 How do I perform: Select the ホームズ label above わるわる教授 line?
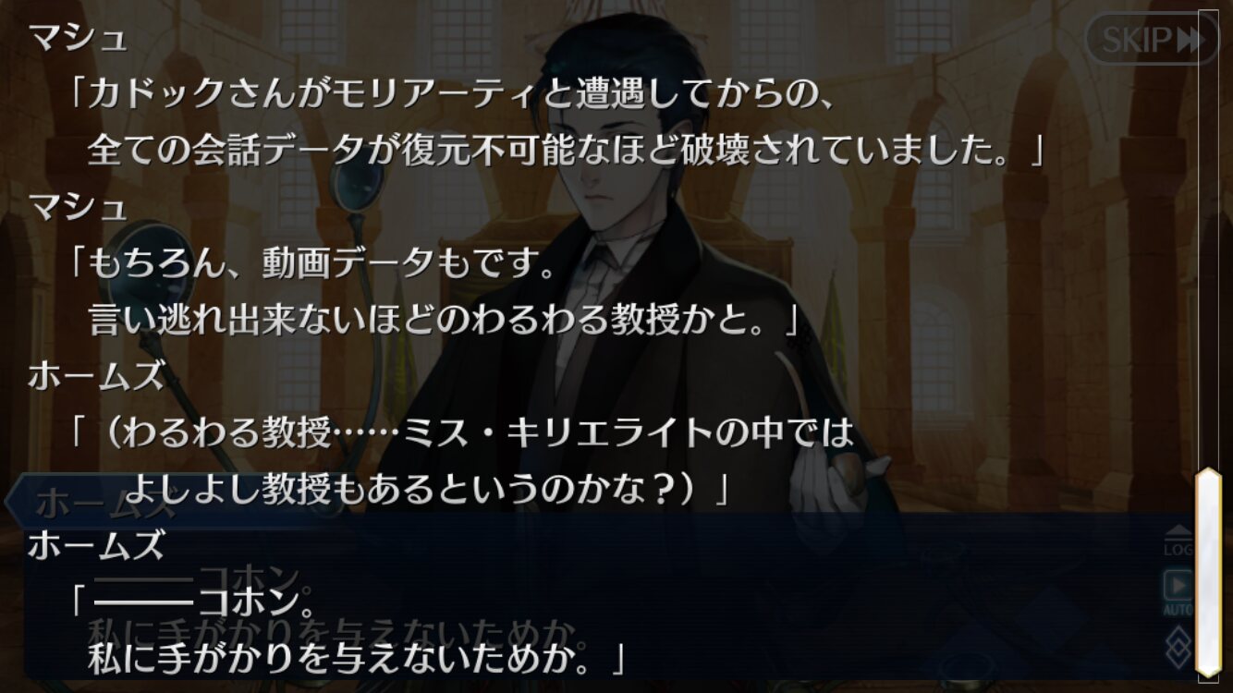[x=96, y=375]
